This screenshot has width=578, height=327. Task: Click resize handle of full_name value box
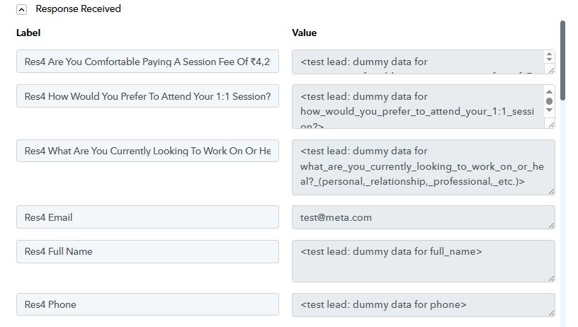click(x=550, y=277)
